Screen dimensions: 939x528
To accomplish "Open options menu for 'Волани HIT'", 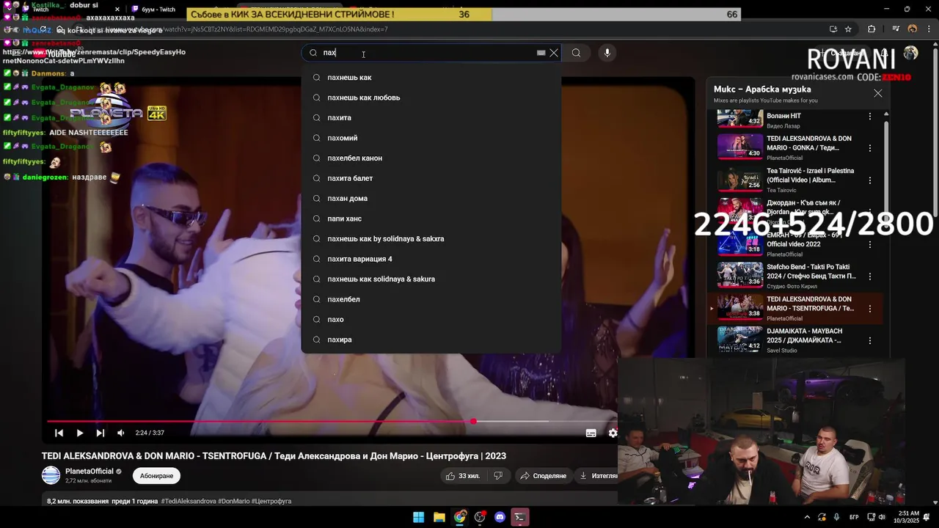I will pyautogui.click(x=870, y=116).
